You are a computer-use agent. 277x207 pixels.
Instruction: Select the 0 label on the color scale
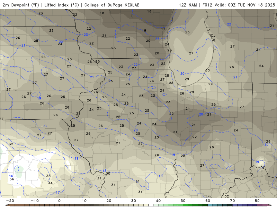point(59,201)
